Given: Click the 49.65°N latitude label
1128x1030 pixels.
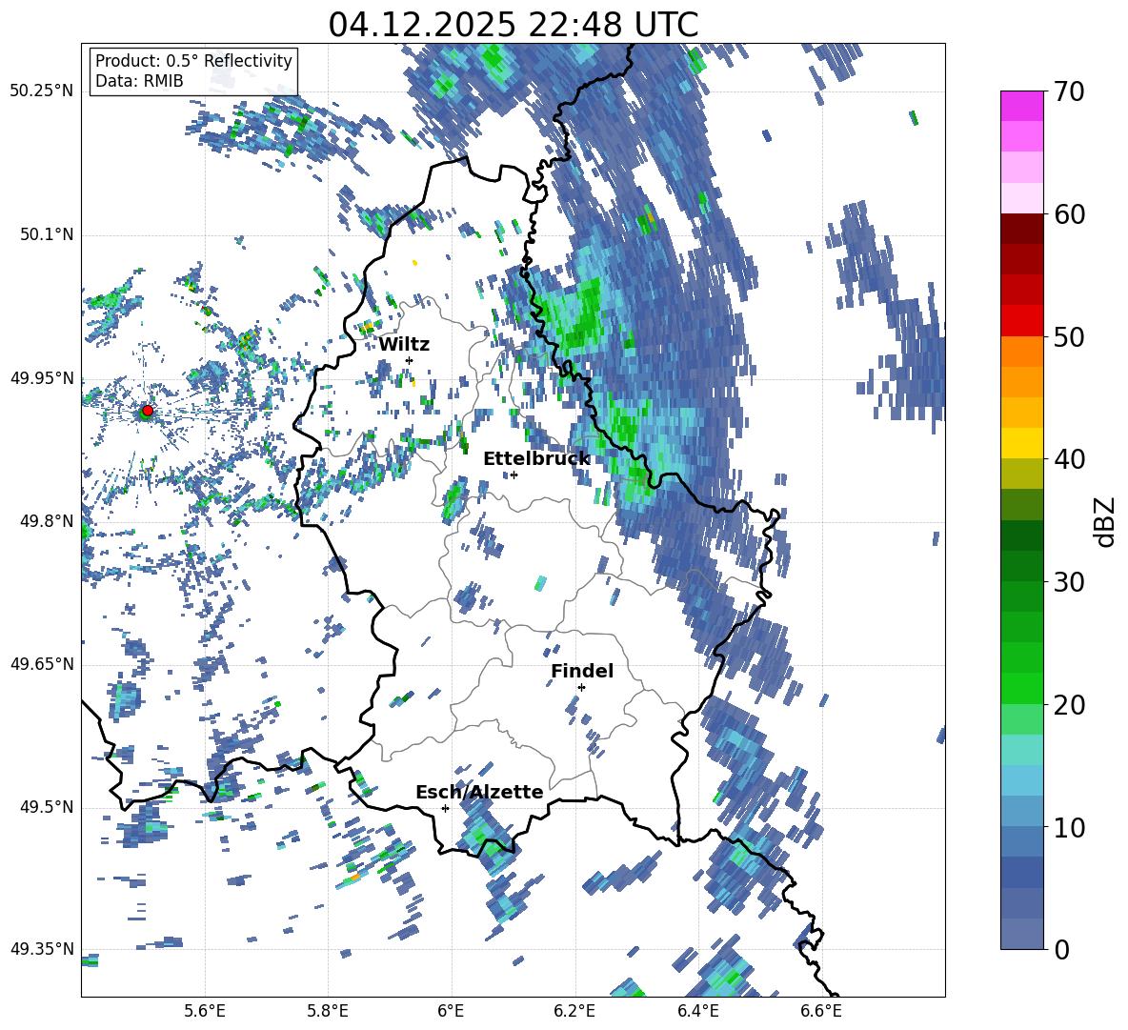Looking at the screenshot, I should coord(42,664).
